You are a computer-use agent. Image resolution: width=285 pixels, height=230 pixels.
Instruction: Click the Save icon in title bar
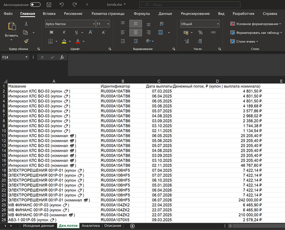click(49, 4)
